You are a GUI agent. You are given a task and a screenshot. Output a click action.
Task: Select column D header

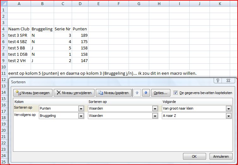coord(80,4)
